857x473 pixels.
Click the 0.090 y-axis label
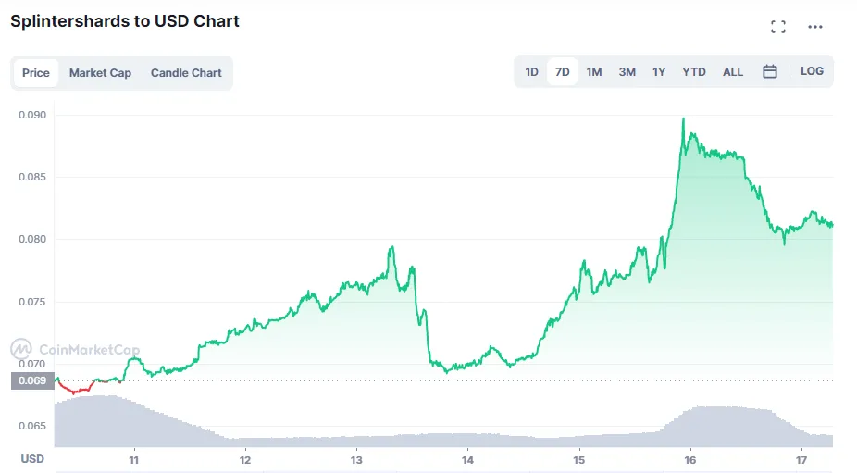click(32, 115)
